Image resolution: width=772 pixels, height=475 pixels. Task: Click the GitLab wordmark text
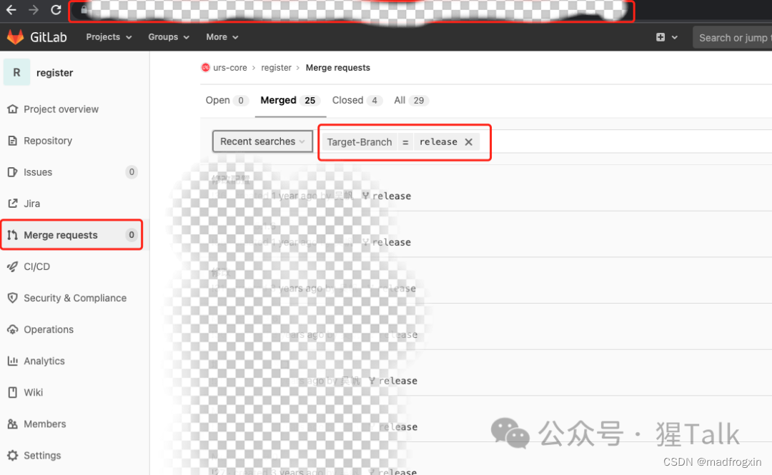click(x=49, y=37)
